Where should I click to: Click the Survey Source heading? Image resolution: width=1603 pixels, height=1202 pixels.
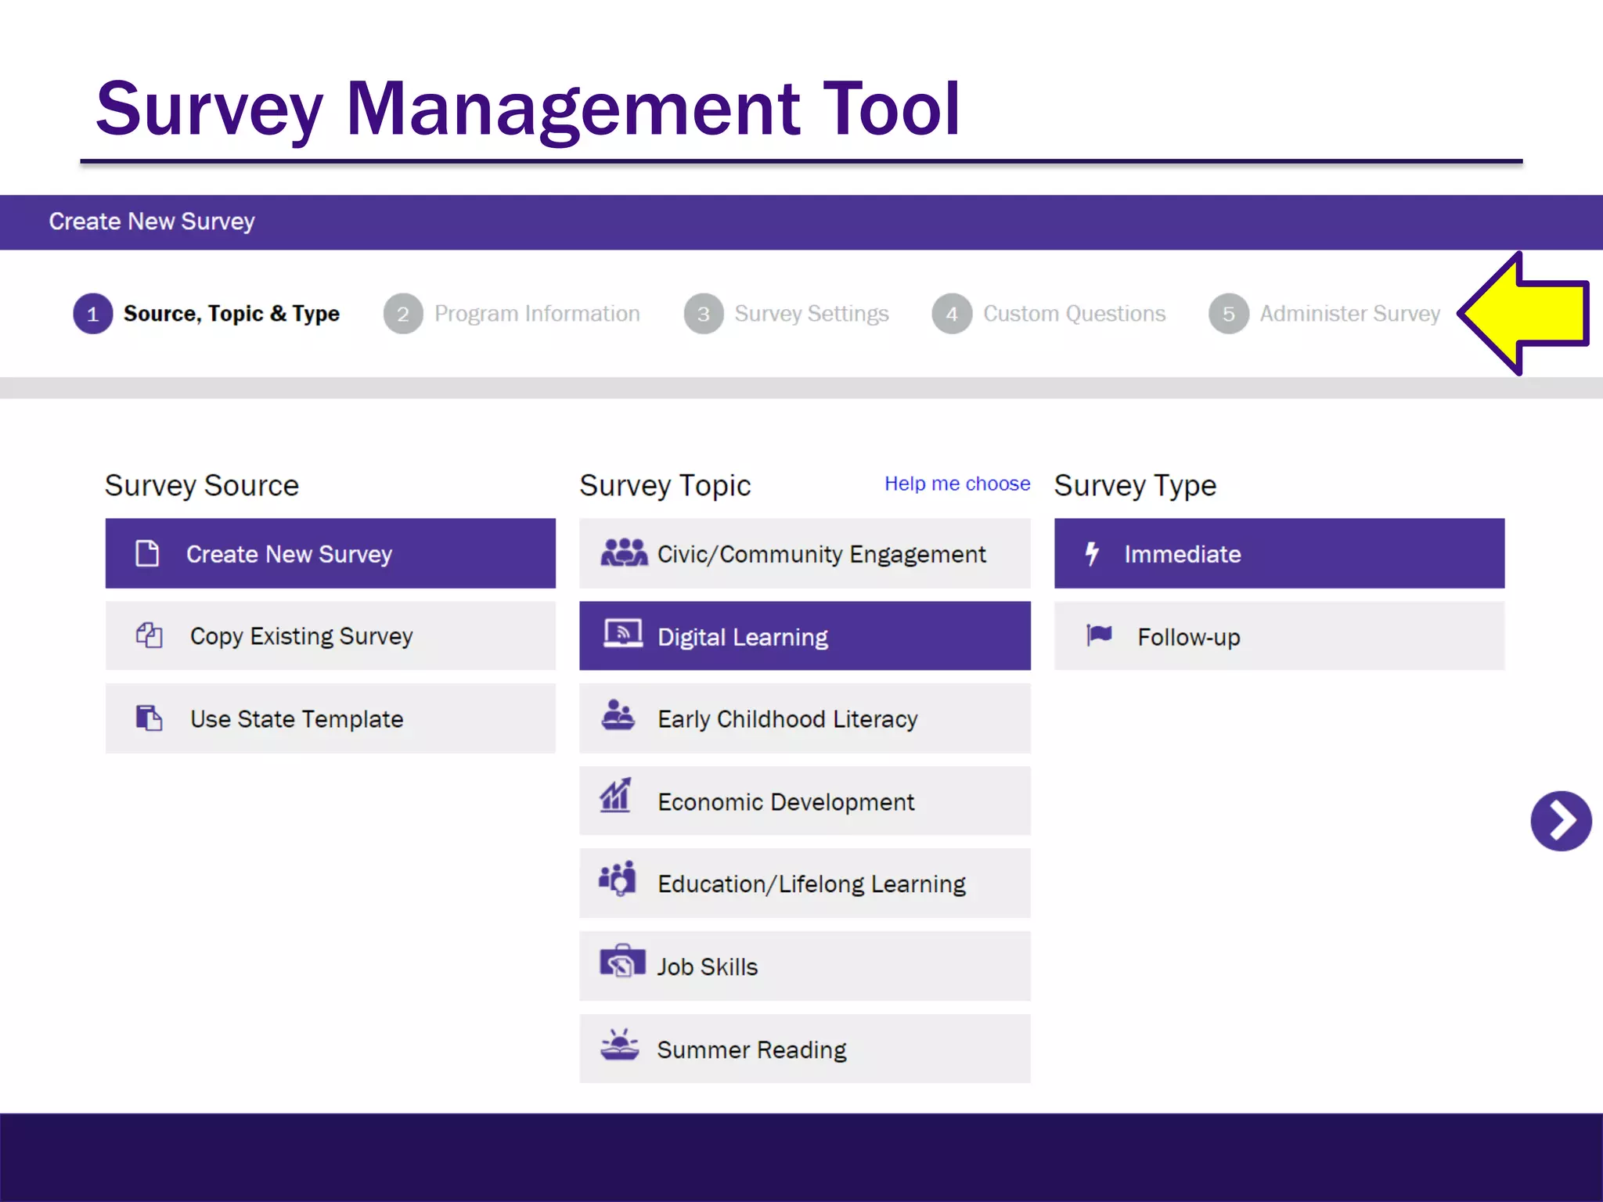point(202,486)
